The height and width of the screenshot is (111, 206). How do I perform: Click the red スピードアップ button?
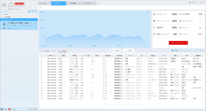click(177, 43)
